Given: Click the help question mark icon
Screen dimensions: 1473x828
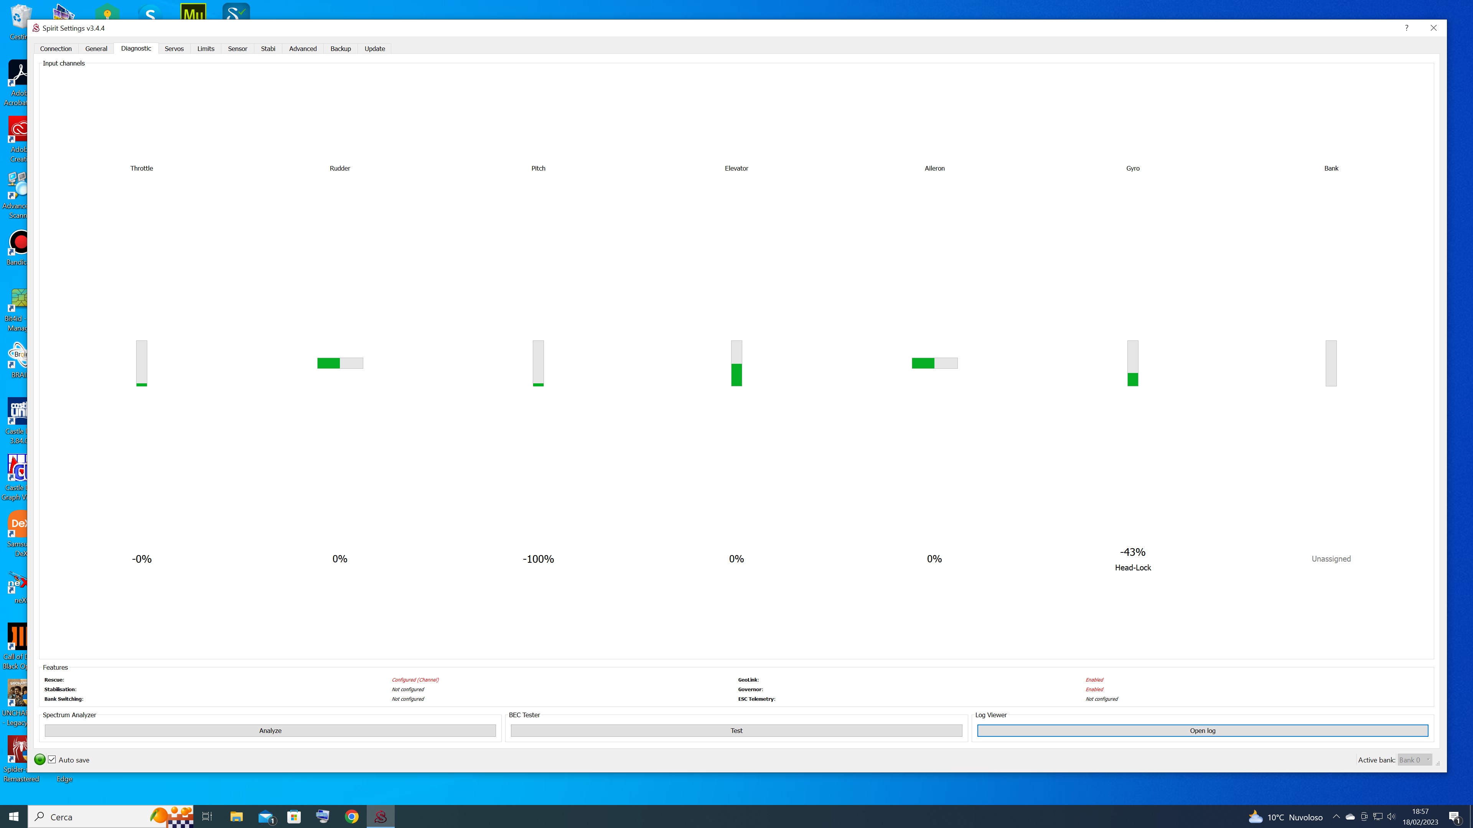Looking at the screenshot, I should click(1406, 28).
